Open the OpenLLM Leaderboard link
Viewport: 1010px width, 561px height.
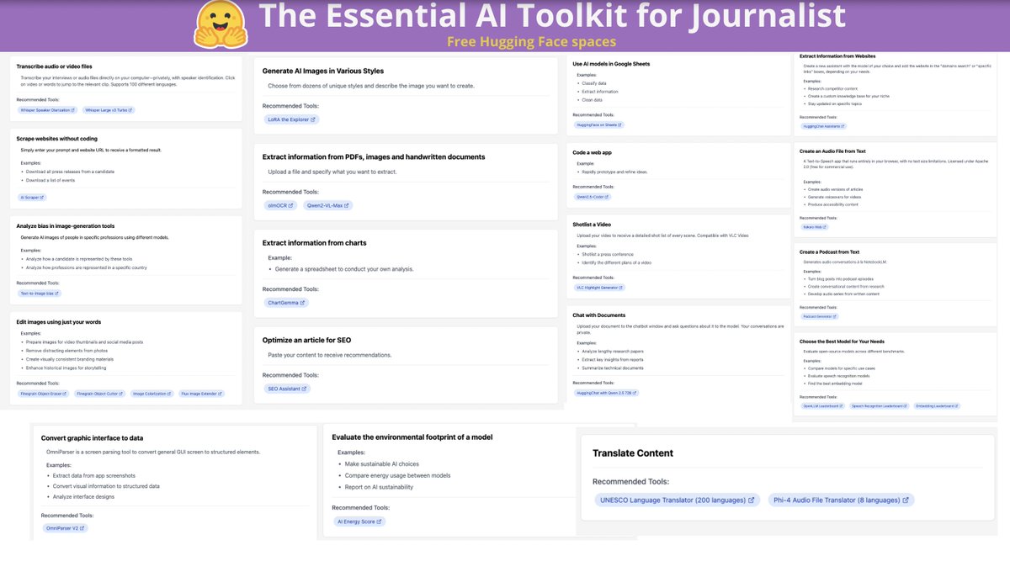click(x=823, y=405)
